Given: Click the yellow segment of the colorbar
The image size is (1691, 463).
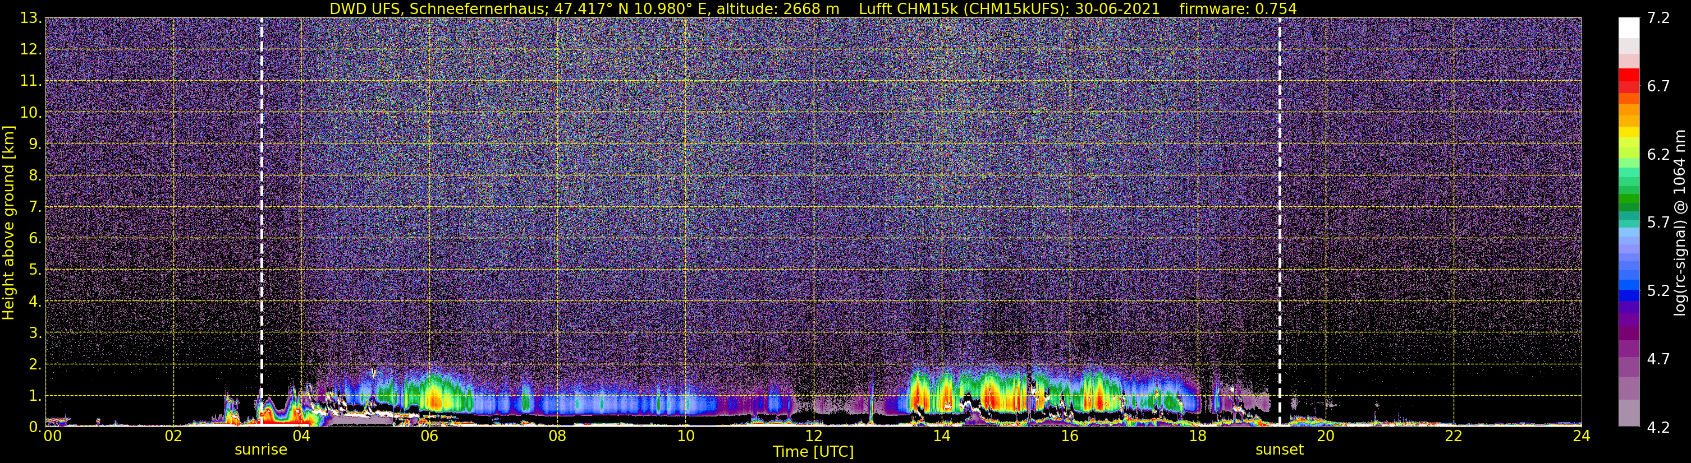Looking at the screenshot, I should coord(1629,132).
